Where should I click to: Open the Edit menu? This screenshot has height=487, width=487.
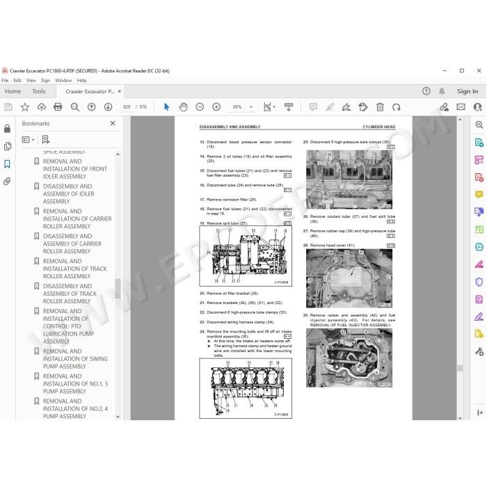(x=17, y=81)
